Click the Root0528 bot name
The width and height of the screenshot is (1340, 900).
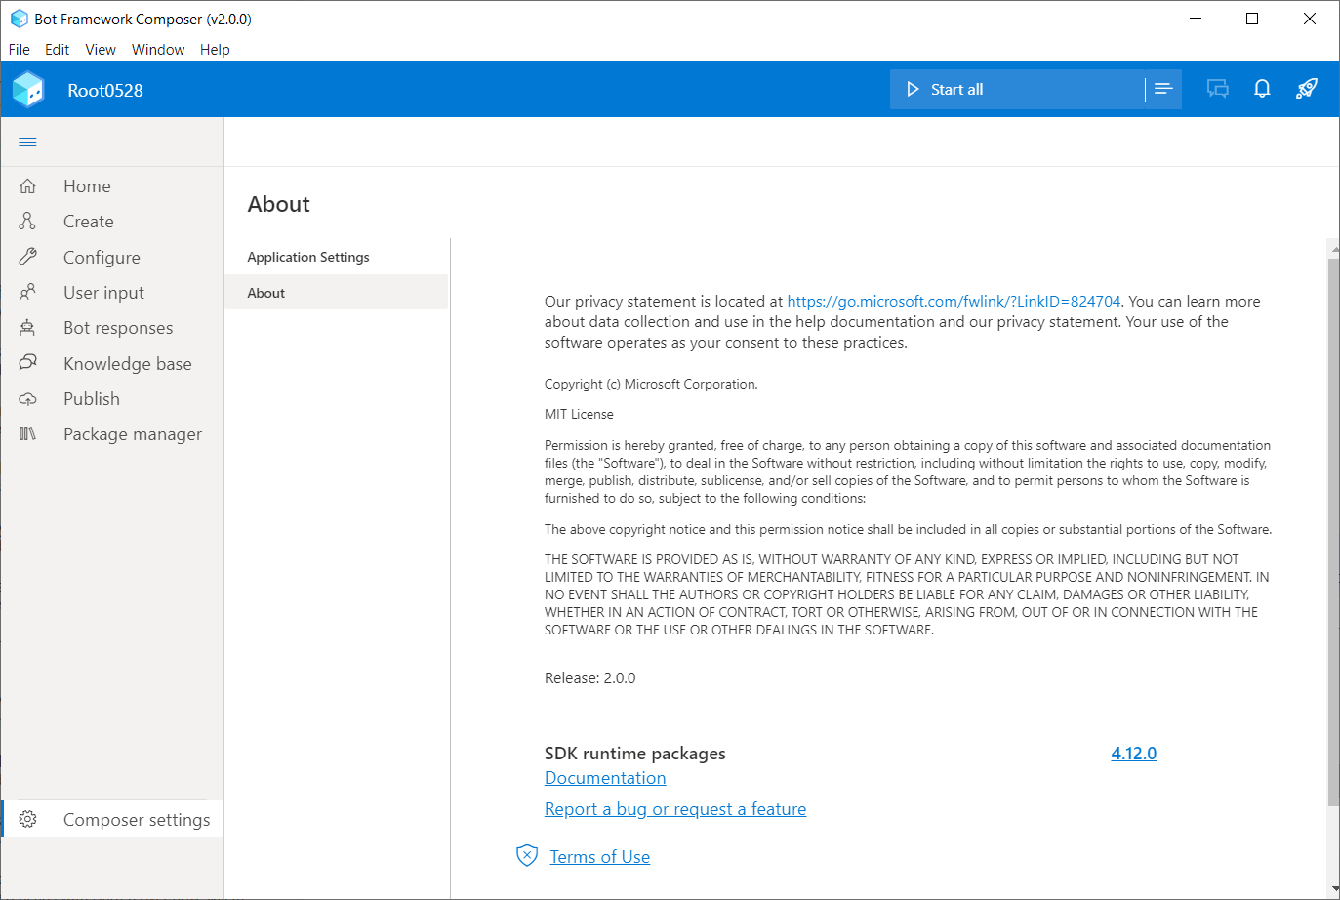[105, 91]
